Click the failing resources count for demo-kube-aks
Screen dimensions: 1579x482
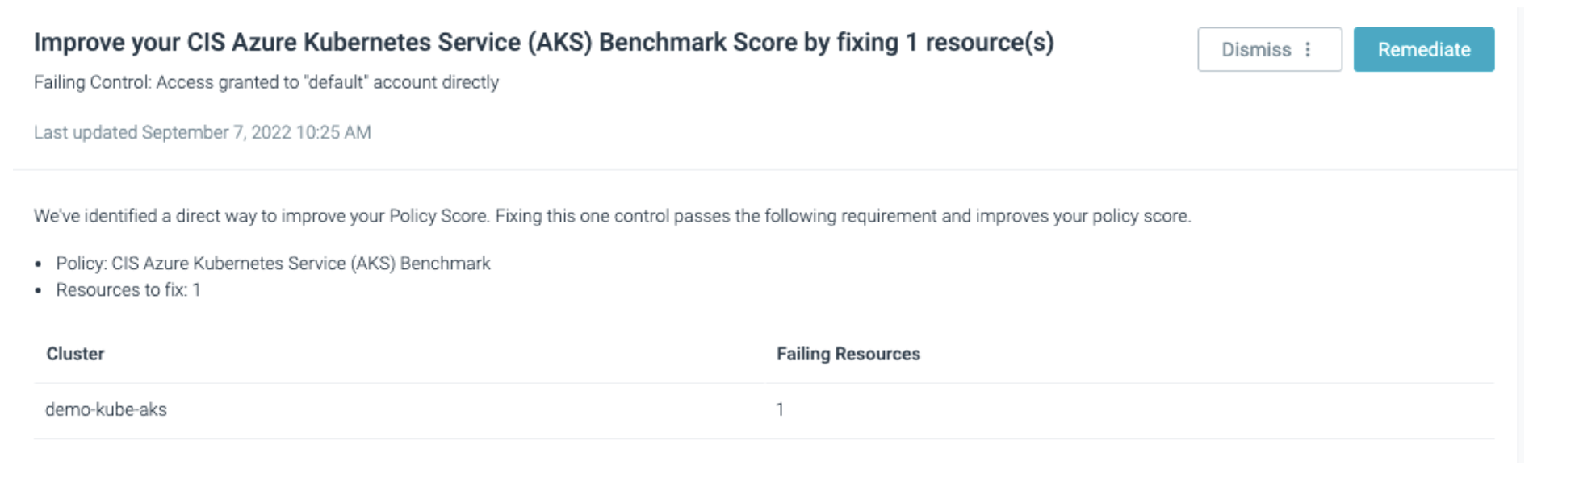coord(781,409)
